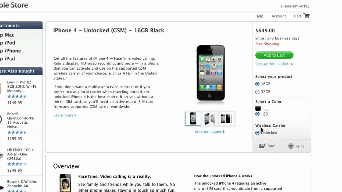View the black and white iPhone thumbnail
The width and height of the screenshot is (342, 192).
click(x=210, y=119)
